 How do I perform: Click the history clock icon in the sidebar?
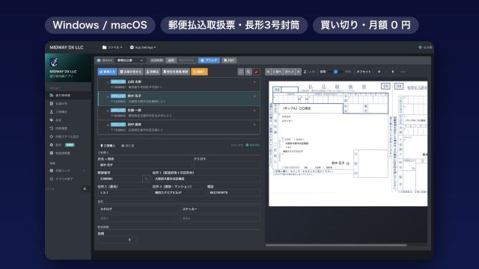(52, 129)
